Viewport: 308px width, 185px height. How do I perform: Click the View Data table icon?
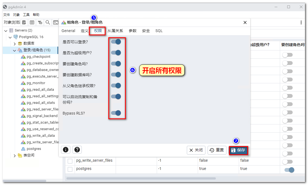pyautogui.click(x=32, y=22)
